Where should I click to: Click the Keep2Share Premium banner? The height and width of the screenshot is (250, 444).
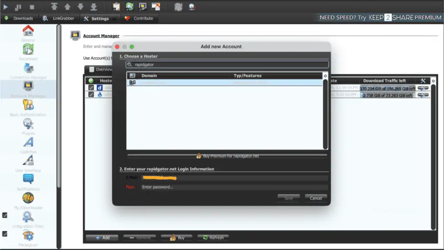pyautogui.click(x=380, y=17)
